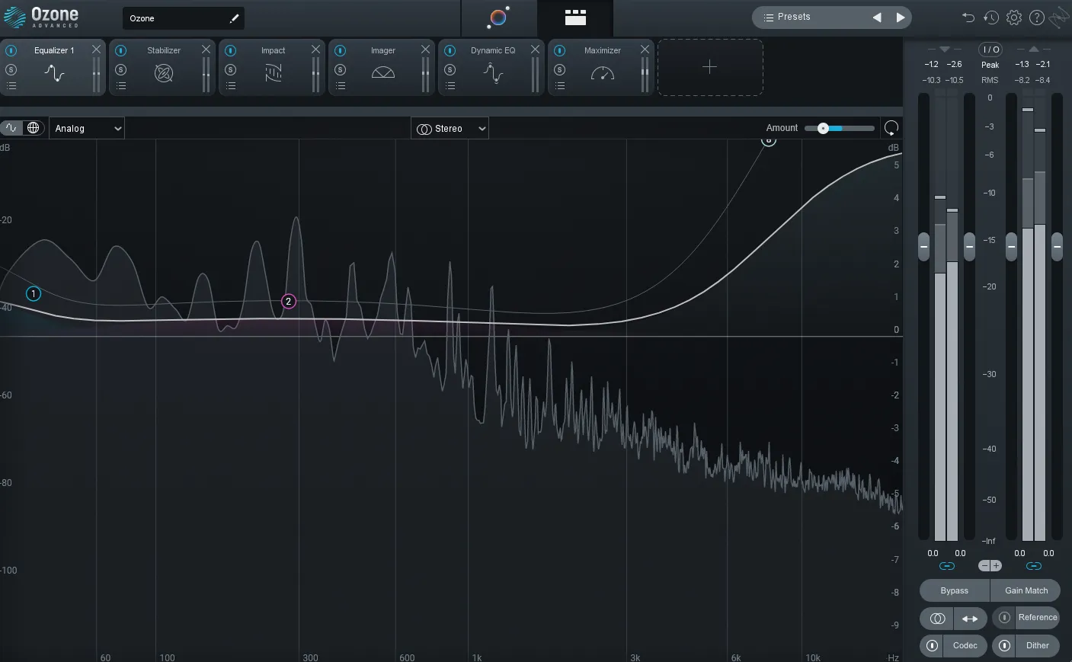This screenshot has height=662, width=1072.
Task: Select the Maximizer module icon
Action: pyautogui.click(x=601, y=74)
